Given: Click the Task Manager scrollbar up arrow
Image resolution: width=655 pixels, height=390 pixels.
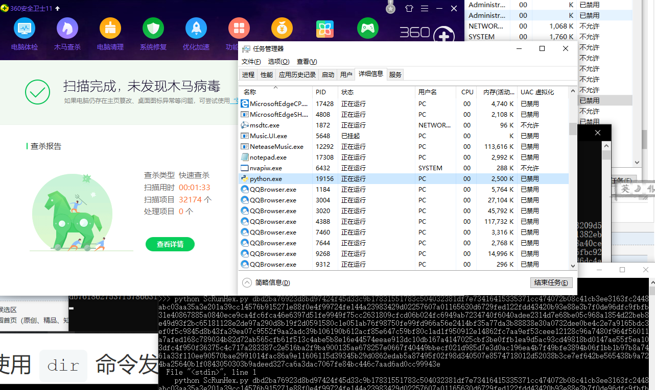Looking at the screenshot, I should pyautogui.click(x=573, y=92).
